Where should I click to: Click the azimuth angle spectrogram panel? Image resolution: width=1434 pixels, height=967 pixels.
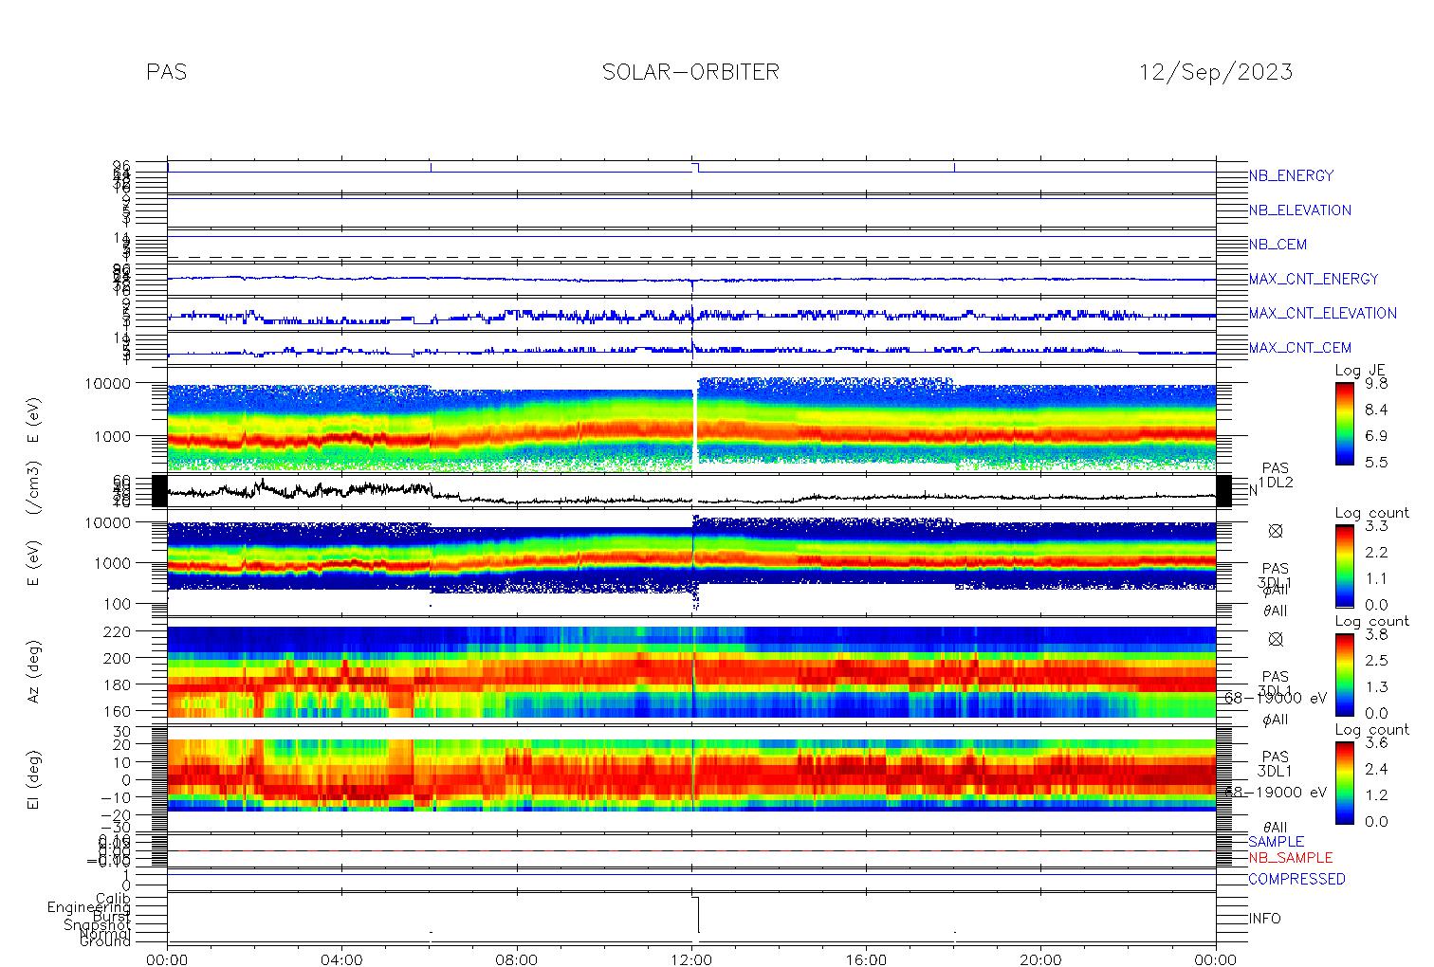[691, 669]
